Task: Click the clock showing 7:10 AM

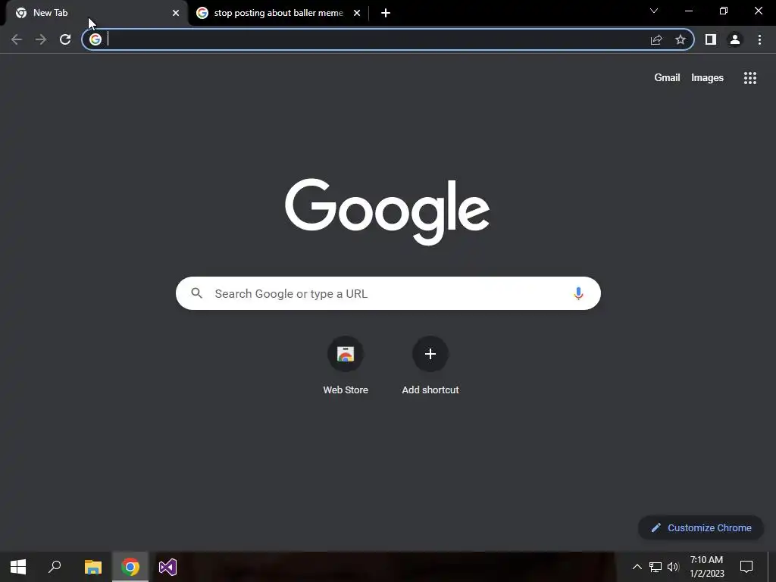Action: 707,567
